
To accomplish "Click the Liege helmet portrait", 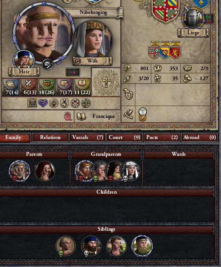I will click(193, 18).
